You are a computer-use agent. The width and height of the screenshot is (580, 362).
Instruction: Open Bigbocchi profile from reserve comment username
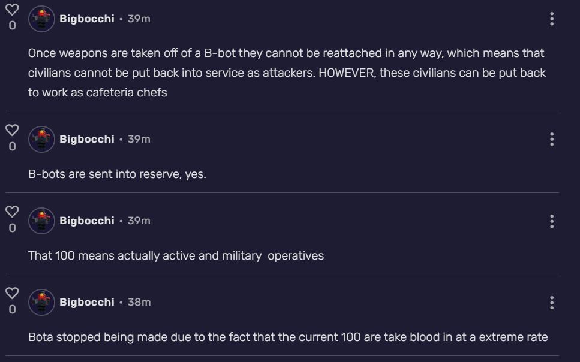pos(86,139)
